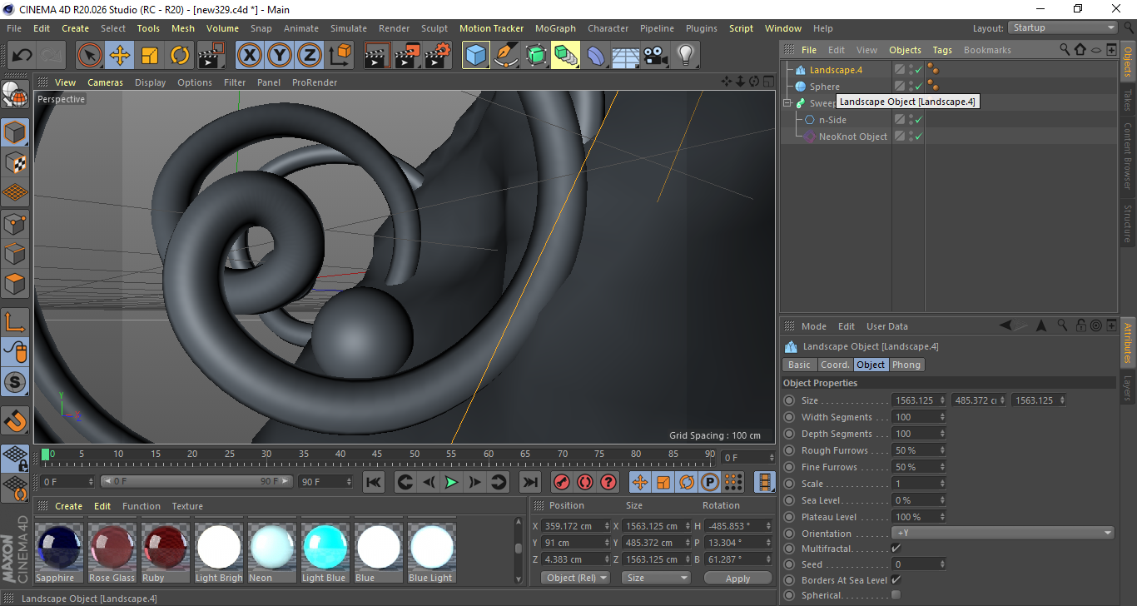Click the coordinate system icon

point(340,56)
